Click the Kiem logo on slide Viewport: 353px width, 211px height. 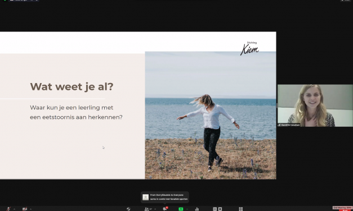(249, 48)
